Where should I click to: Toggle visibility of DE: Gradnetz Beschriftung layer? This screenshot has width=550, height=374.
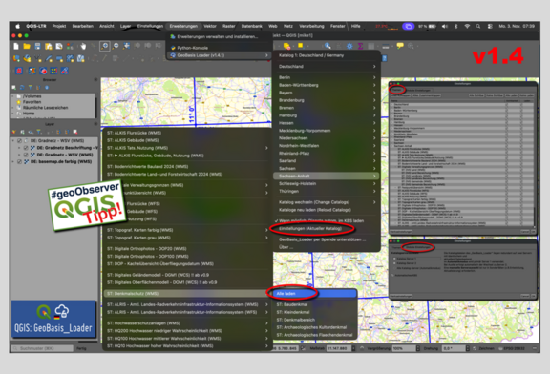[x=26, y=148]
